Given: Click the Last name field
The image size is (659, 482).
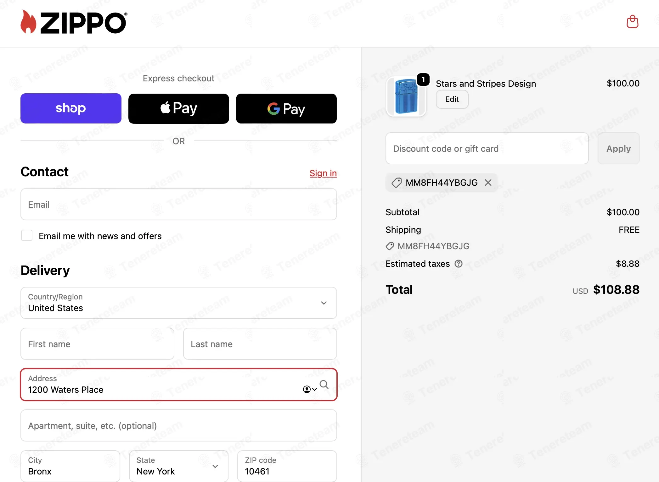Looking at the screenshot, I should click(x=260, y=344).
